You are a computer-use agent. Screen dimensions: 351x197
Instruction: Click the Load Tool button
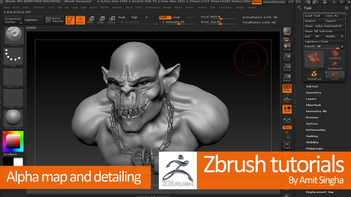coord(314,16)
